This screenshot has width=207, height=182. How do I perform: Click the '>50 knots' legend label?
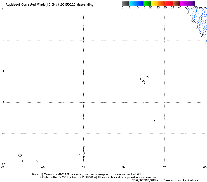tap(199, 7)
